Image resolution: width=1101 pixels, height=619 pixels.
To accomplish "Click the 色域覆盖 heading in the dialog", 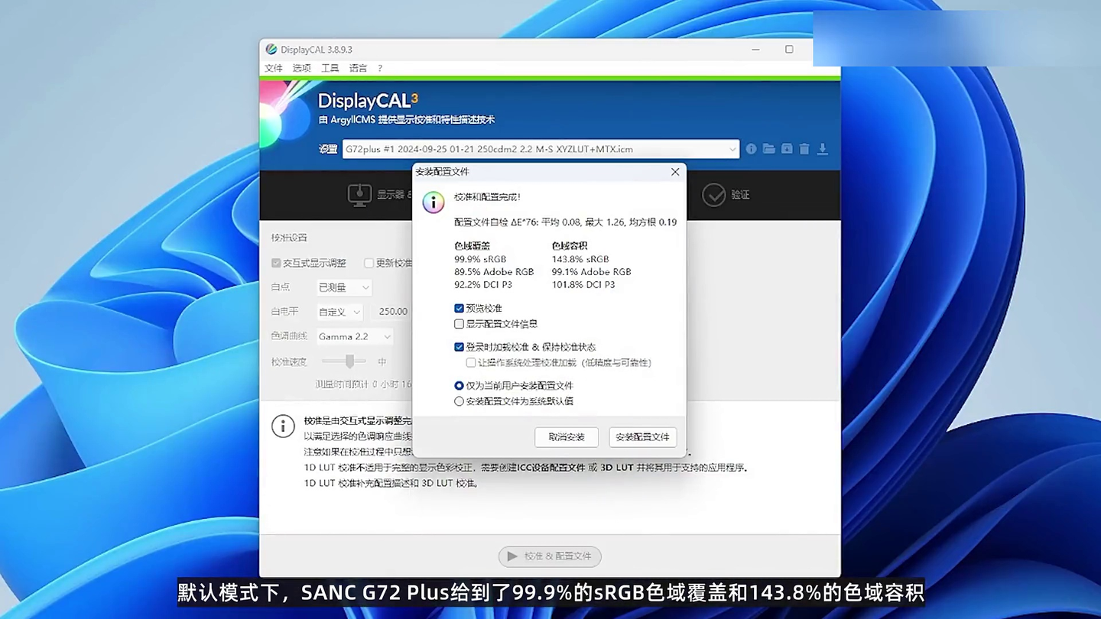I will tap(473, 246).
